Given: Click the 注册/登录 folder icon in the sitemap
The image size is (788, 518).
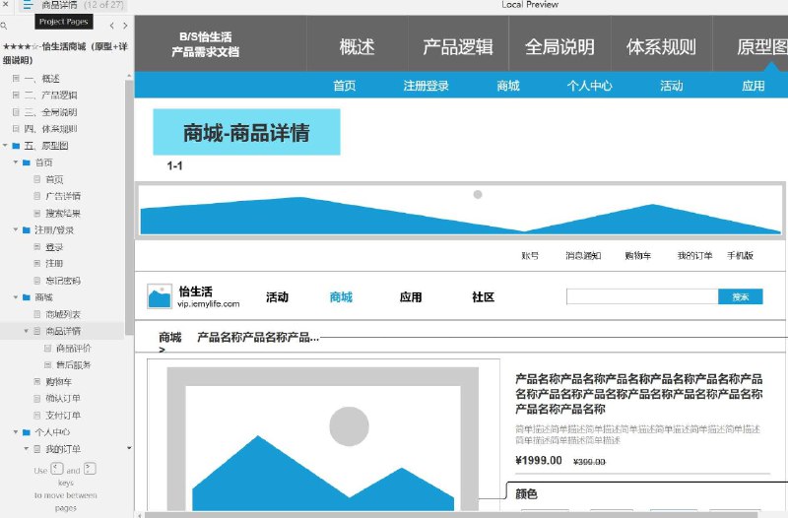Looking at the screenshot, I should (27, 229).
